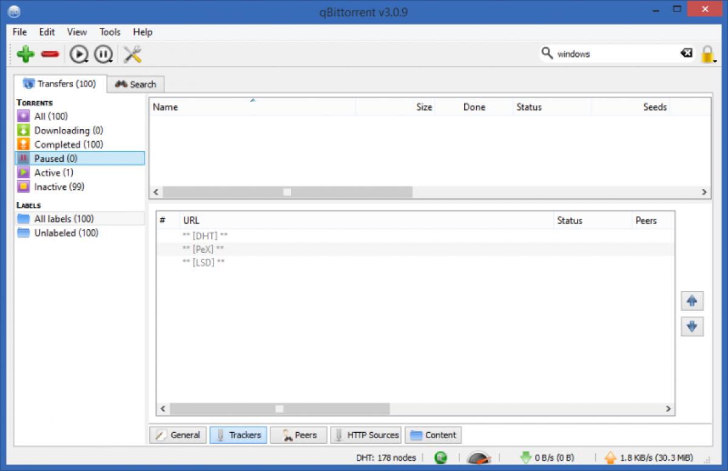Move tracker up with the blue up arrow
Screen dimensions: 728x471
pos(692,301)
